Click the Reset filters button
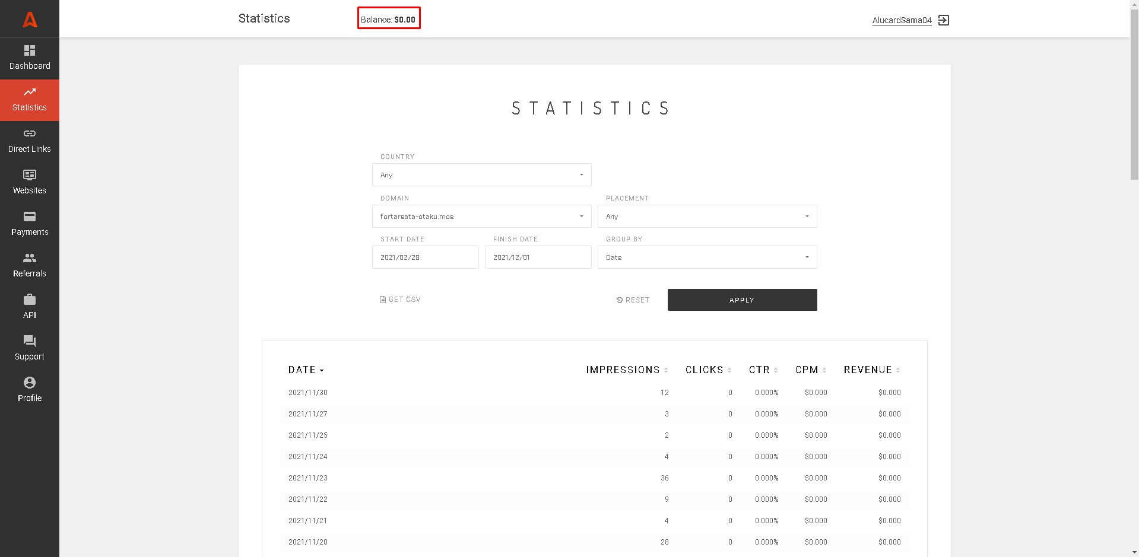Viewport: 1139px width, 557px height. [633, 300]
